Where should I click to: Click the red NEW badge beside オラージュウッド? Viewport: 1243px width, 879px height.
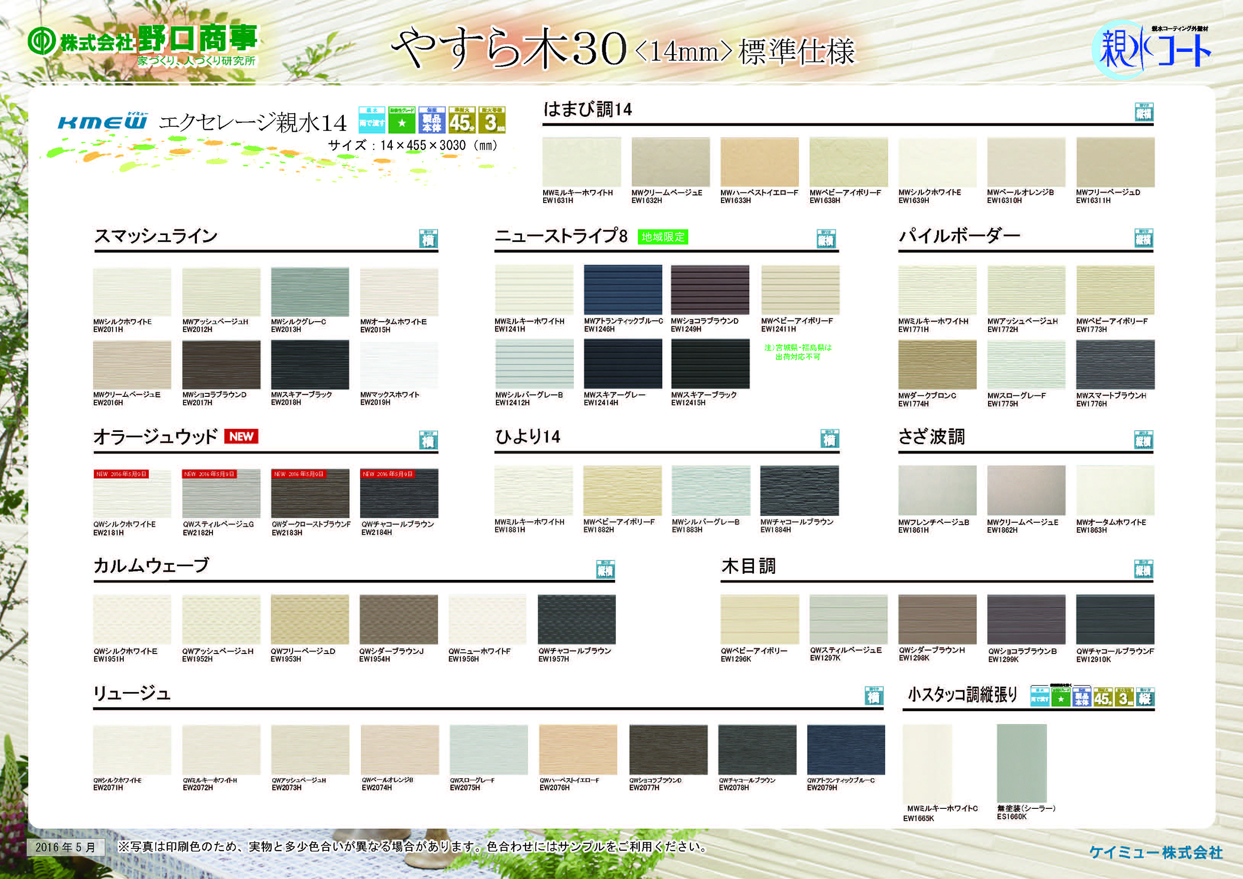[241, 436]
